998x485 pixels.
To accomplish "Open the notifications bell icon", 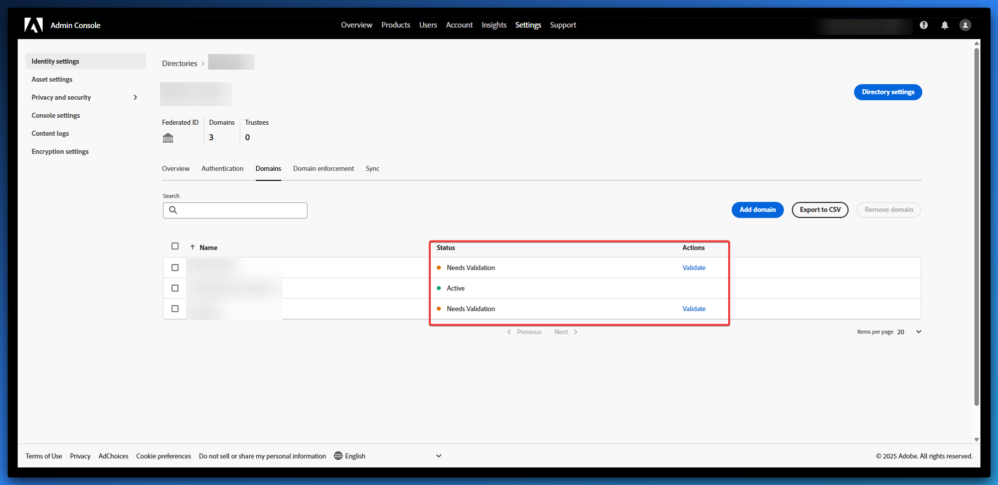I will coord(944,25).
